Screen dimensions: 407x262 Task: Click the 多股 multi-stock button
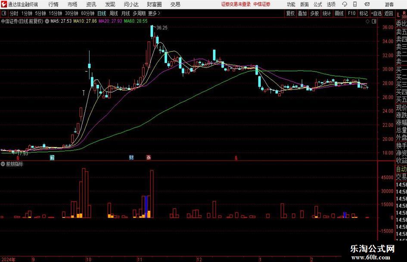coord(314,13)
